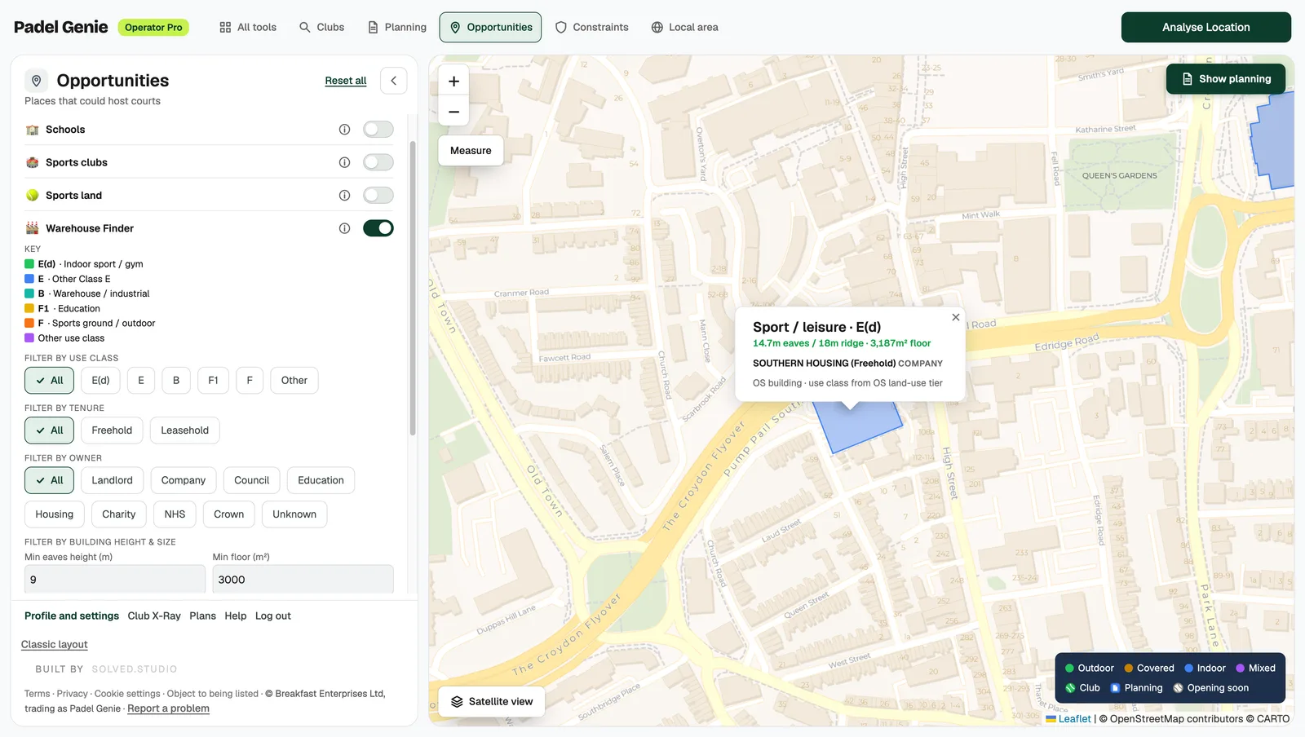Click the Warehouse Finder info icon
Screen dimensions: 1305x737
tap(344, 228)
